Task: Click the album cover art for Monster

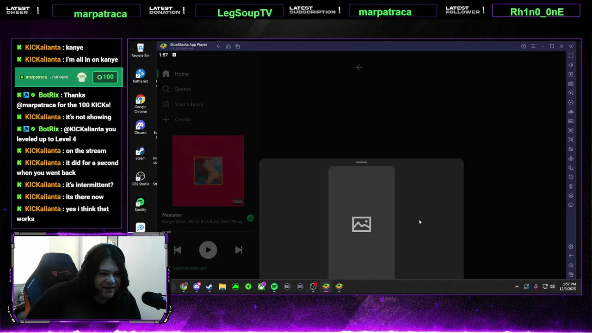Action: coord(208,171)
